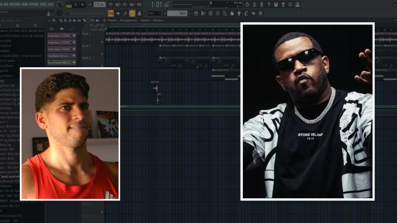Open the OPTIONS menu
This screenshot has height=223, width=397.
coord(34,4)
